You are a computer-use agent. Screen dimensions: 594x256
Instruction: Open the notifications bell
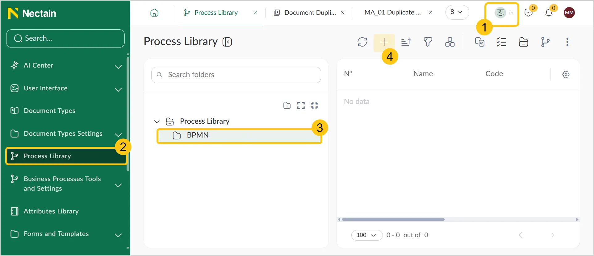549,13
